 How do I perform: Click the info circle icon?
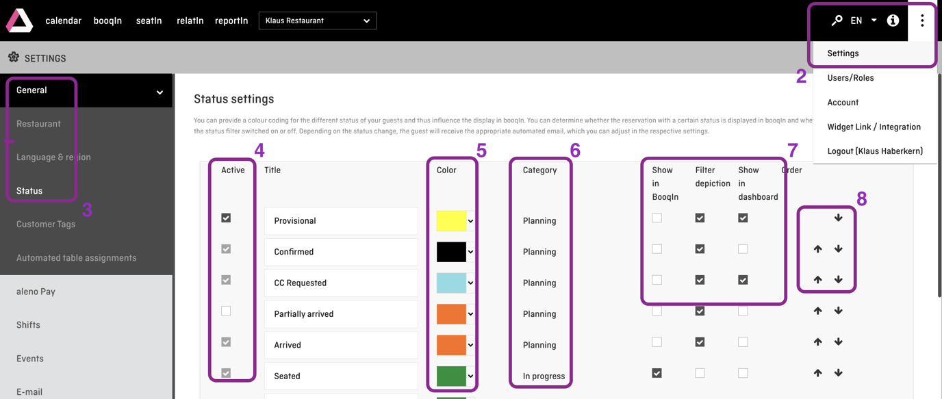pyautogui.click(x=893, y=21)
